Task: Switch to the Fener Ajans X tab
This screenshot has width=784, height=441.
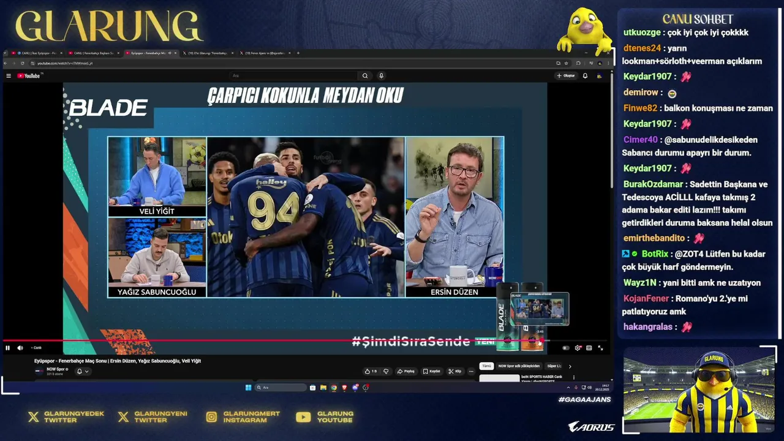Action: (x=265, y=53)
